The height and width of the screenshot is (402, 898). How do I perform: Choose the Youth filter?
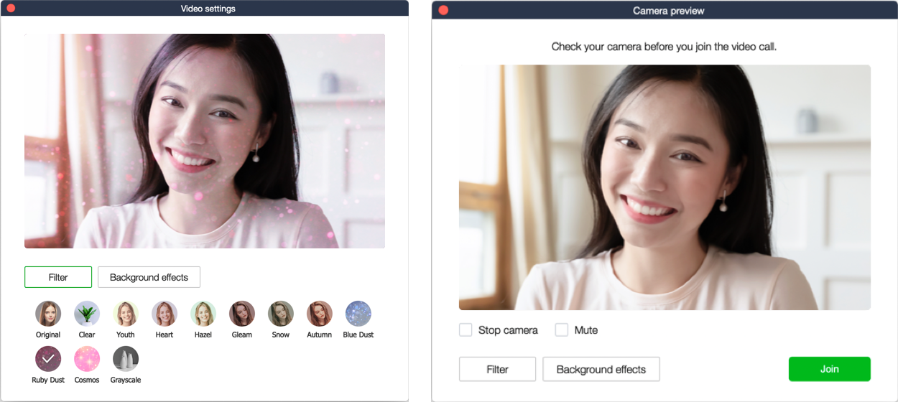coord(126,314)
